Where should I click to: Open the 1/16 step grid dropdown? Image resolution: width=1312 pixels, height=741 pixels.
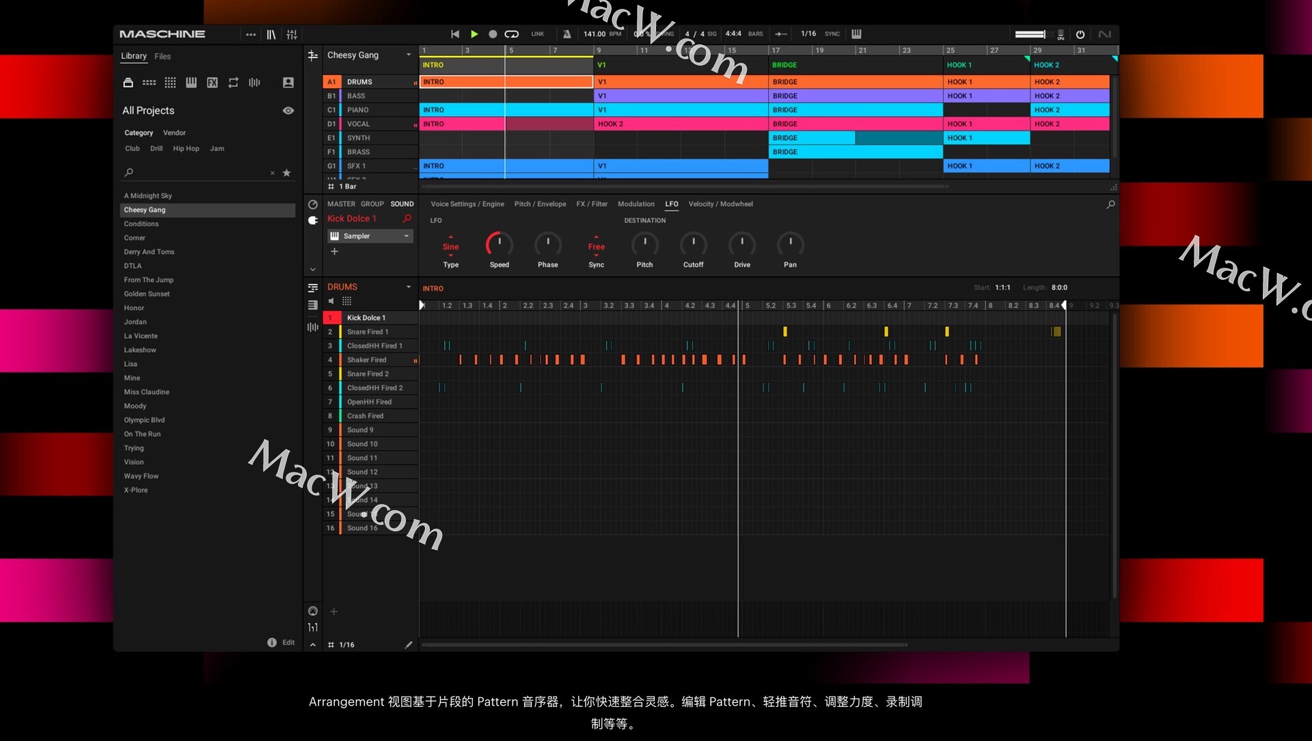[x=341, y=645]
